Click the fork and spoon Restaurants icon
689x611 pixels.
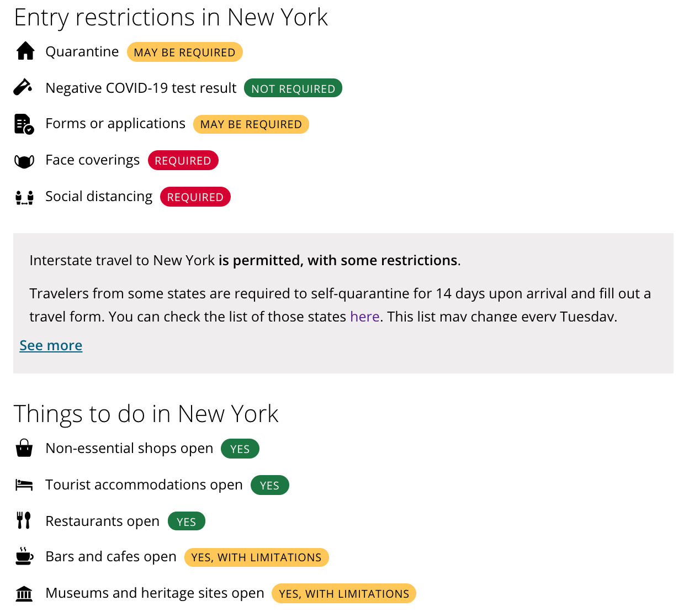pyautogui.click(x=24, y=520)
